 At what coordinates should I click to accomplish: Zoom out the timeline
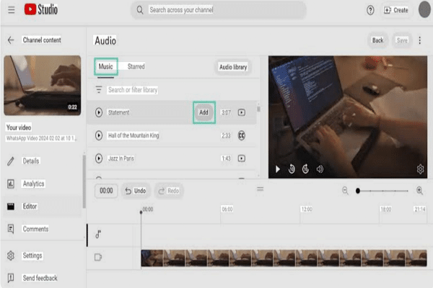tap(345, 190)
